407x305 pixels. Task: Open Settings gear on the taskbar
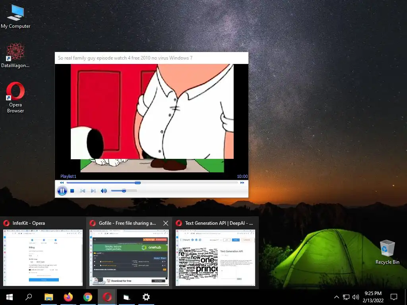[146, 297]
